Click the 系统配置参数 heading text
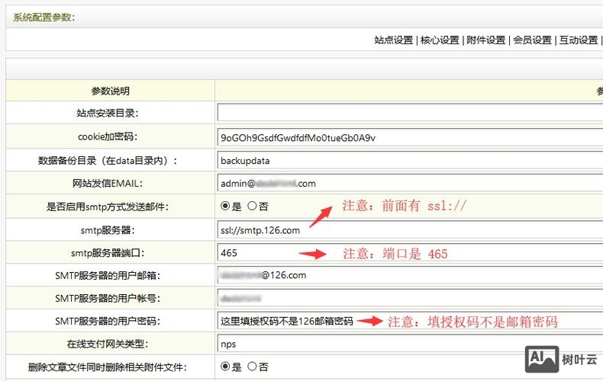The width and height of the screenshot is (603, 381). [44, 18]
